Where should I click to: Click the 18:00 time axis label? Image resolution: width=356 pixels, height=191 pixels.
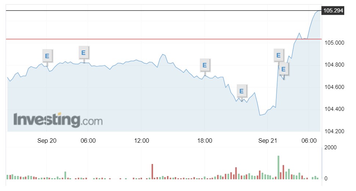(x=204, y=141)
